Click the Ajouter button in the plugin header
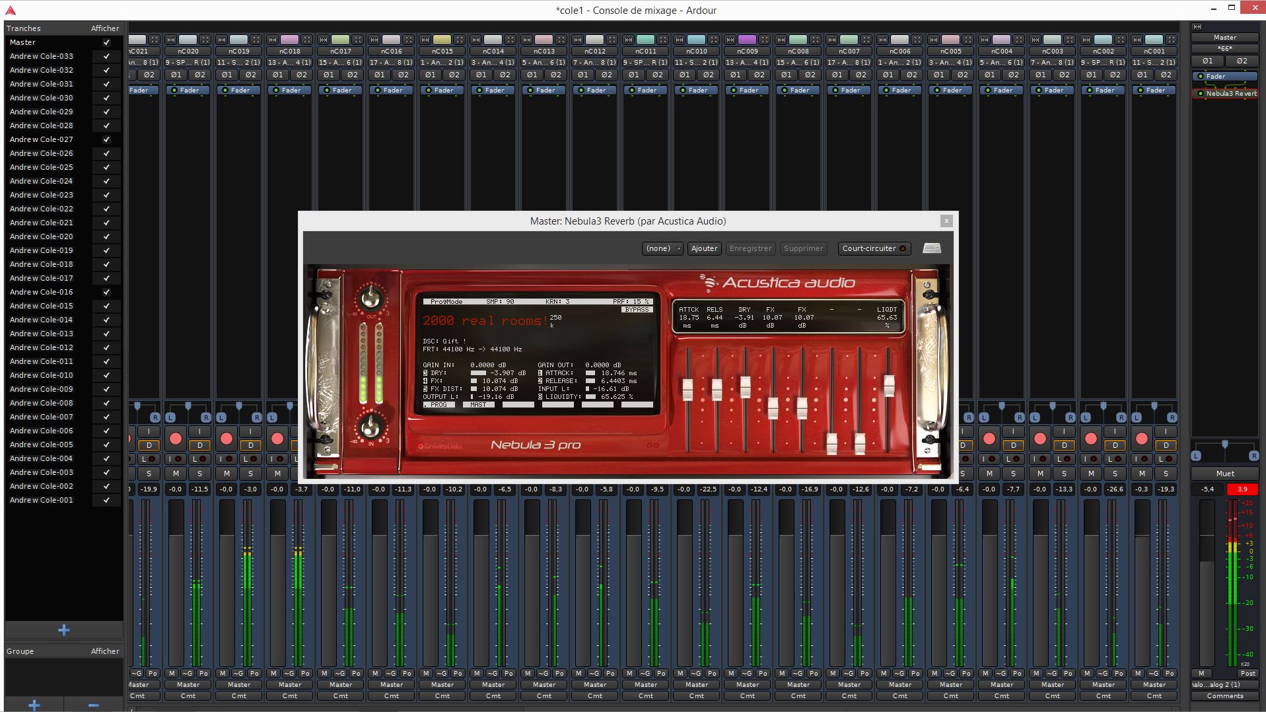The image size is (1266, 712). point(704,248)
